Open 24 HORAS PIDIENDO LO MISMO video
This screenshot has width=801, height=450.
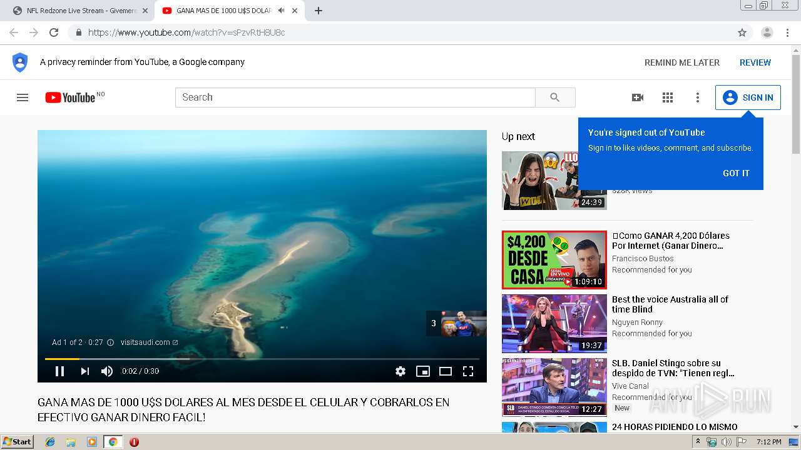pyautogui.click(x=675, y=427)
